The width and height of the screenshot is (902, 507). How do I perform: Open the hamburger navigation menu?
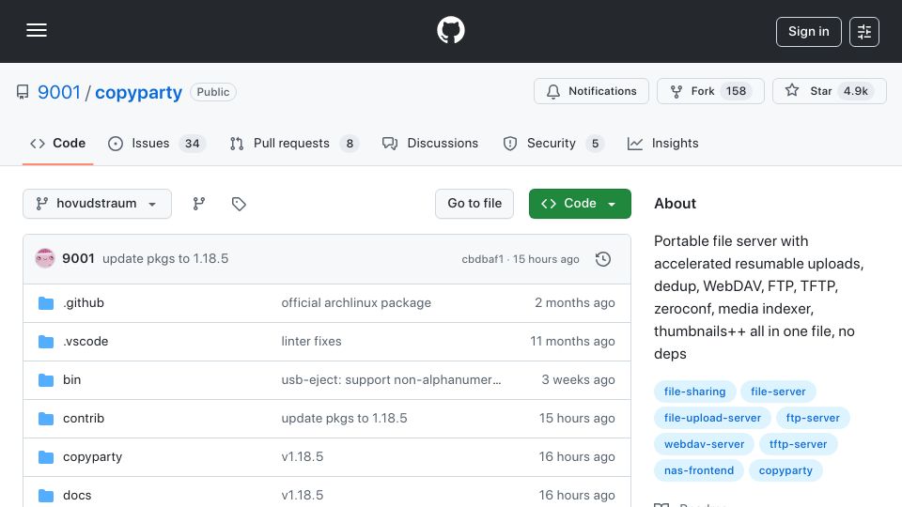pyautogui.click(x=37, y=30)
